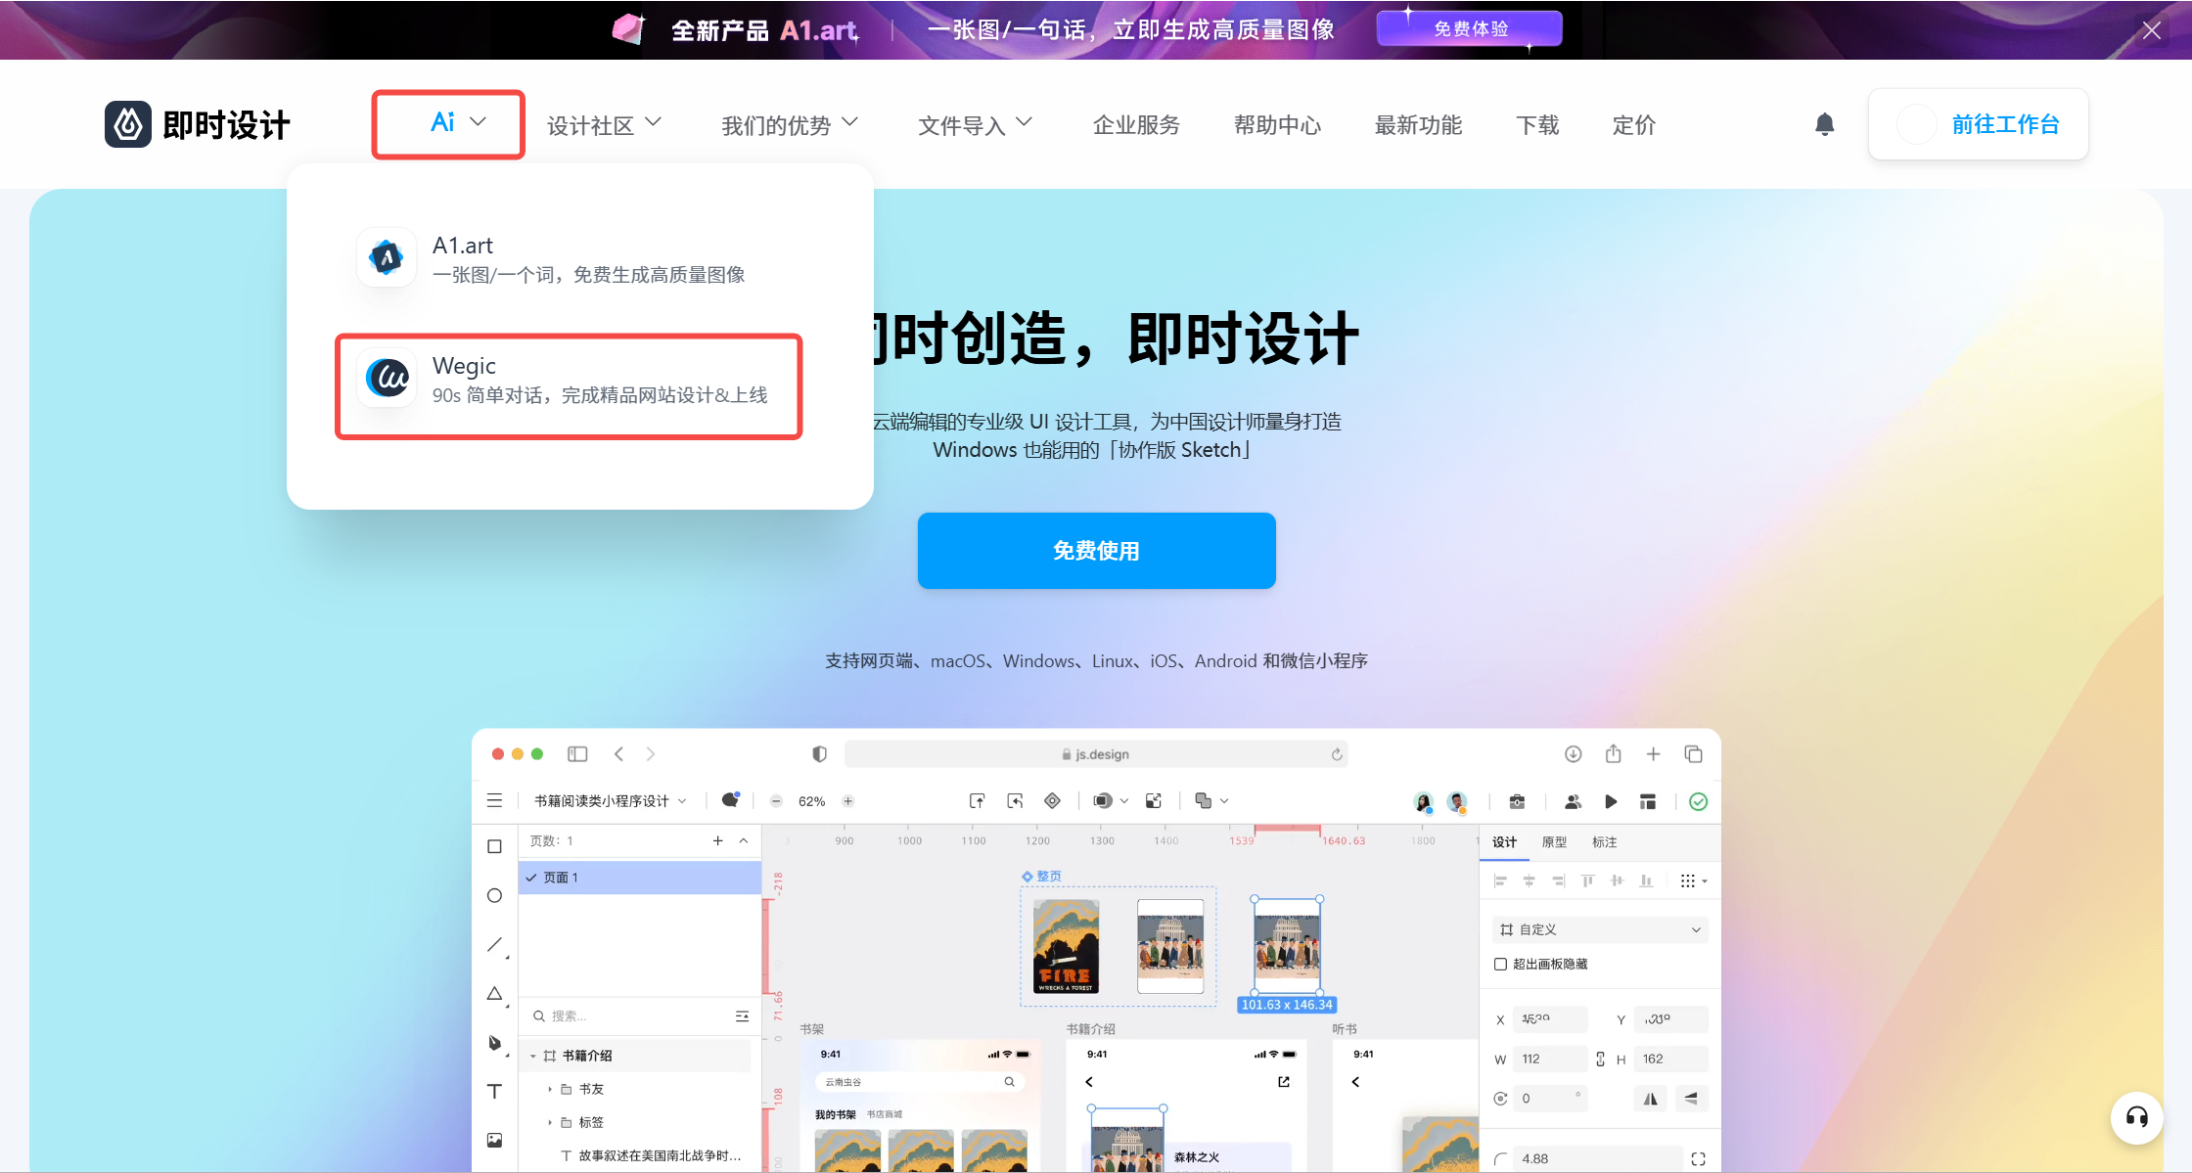Expand the 我们的优势 dropdown menu

point(790,124)
